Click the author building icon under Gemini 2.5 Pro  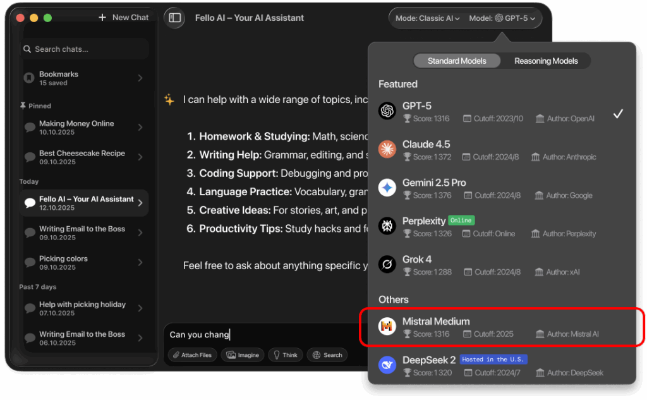[539, 196]
